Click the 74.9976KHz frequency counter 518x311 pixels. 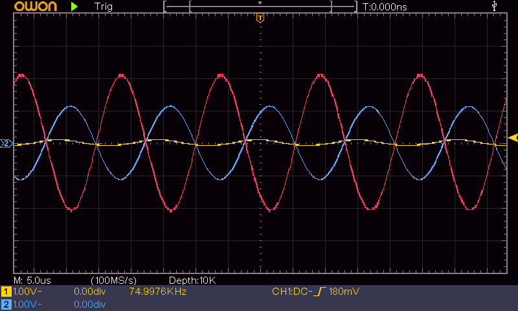point(157,292)
